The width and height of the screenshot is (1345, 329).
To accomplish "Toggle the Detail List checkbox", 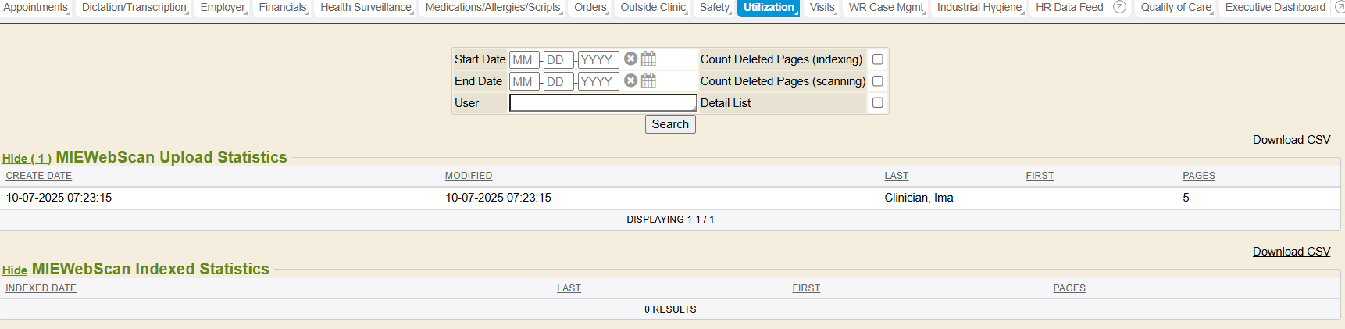I will point(877,103).
